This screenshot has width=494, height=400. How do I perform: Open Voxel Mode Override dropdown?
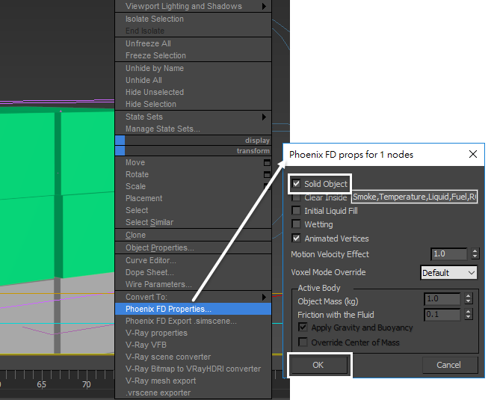(448, 273)
